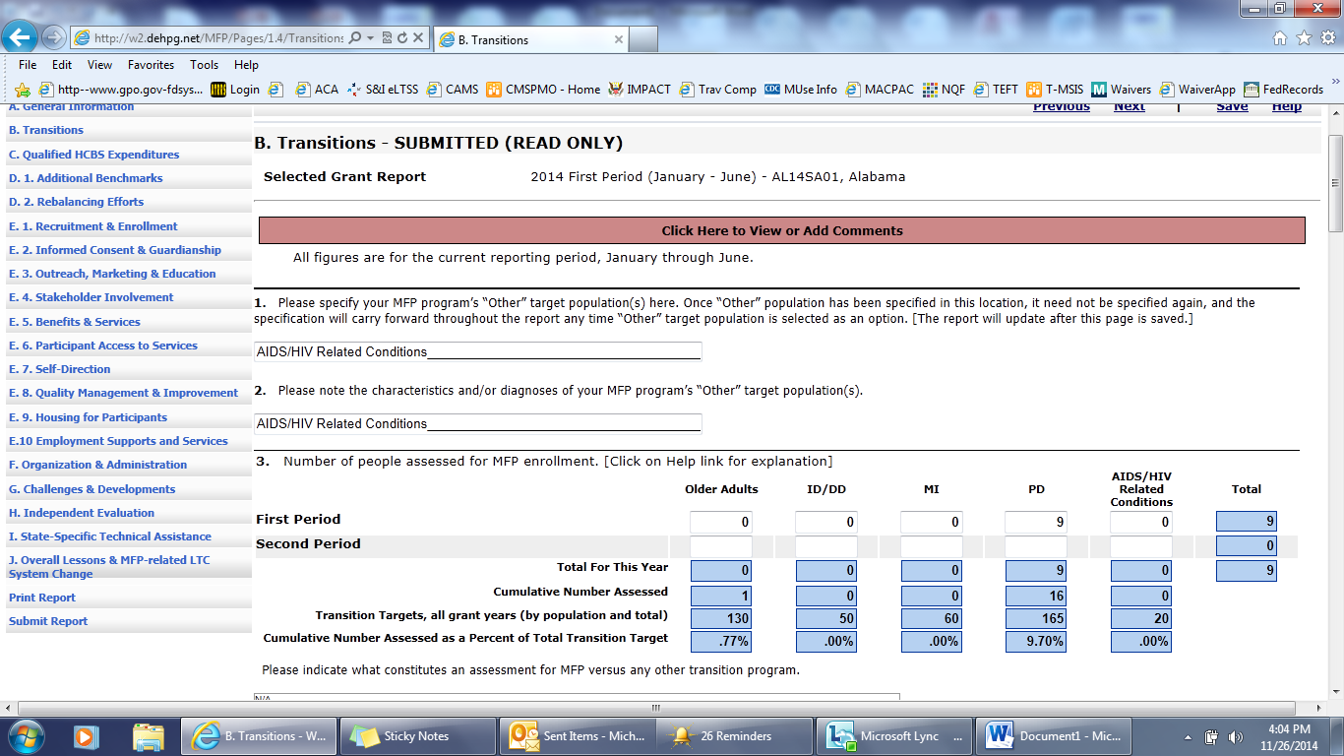Click the volume speaker icon in system tray

pyautogui.click(x=1235, y=736)
